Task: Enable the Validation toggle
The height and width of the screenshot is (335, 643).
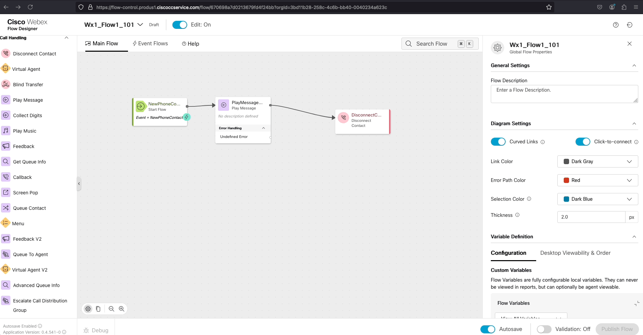Action: point(544,329)
